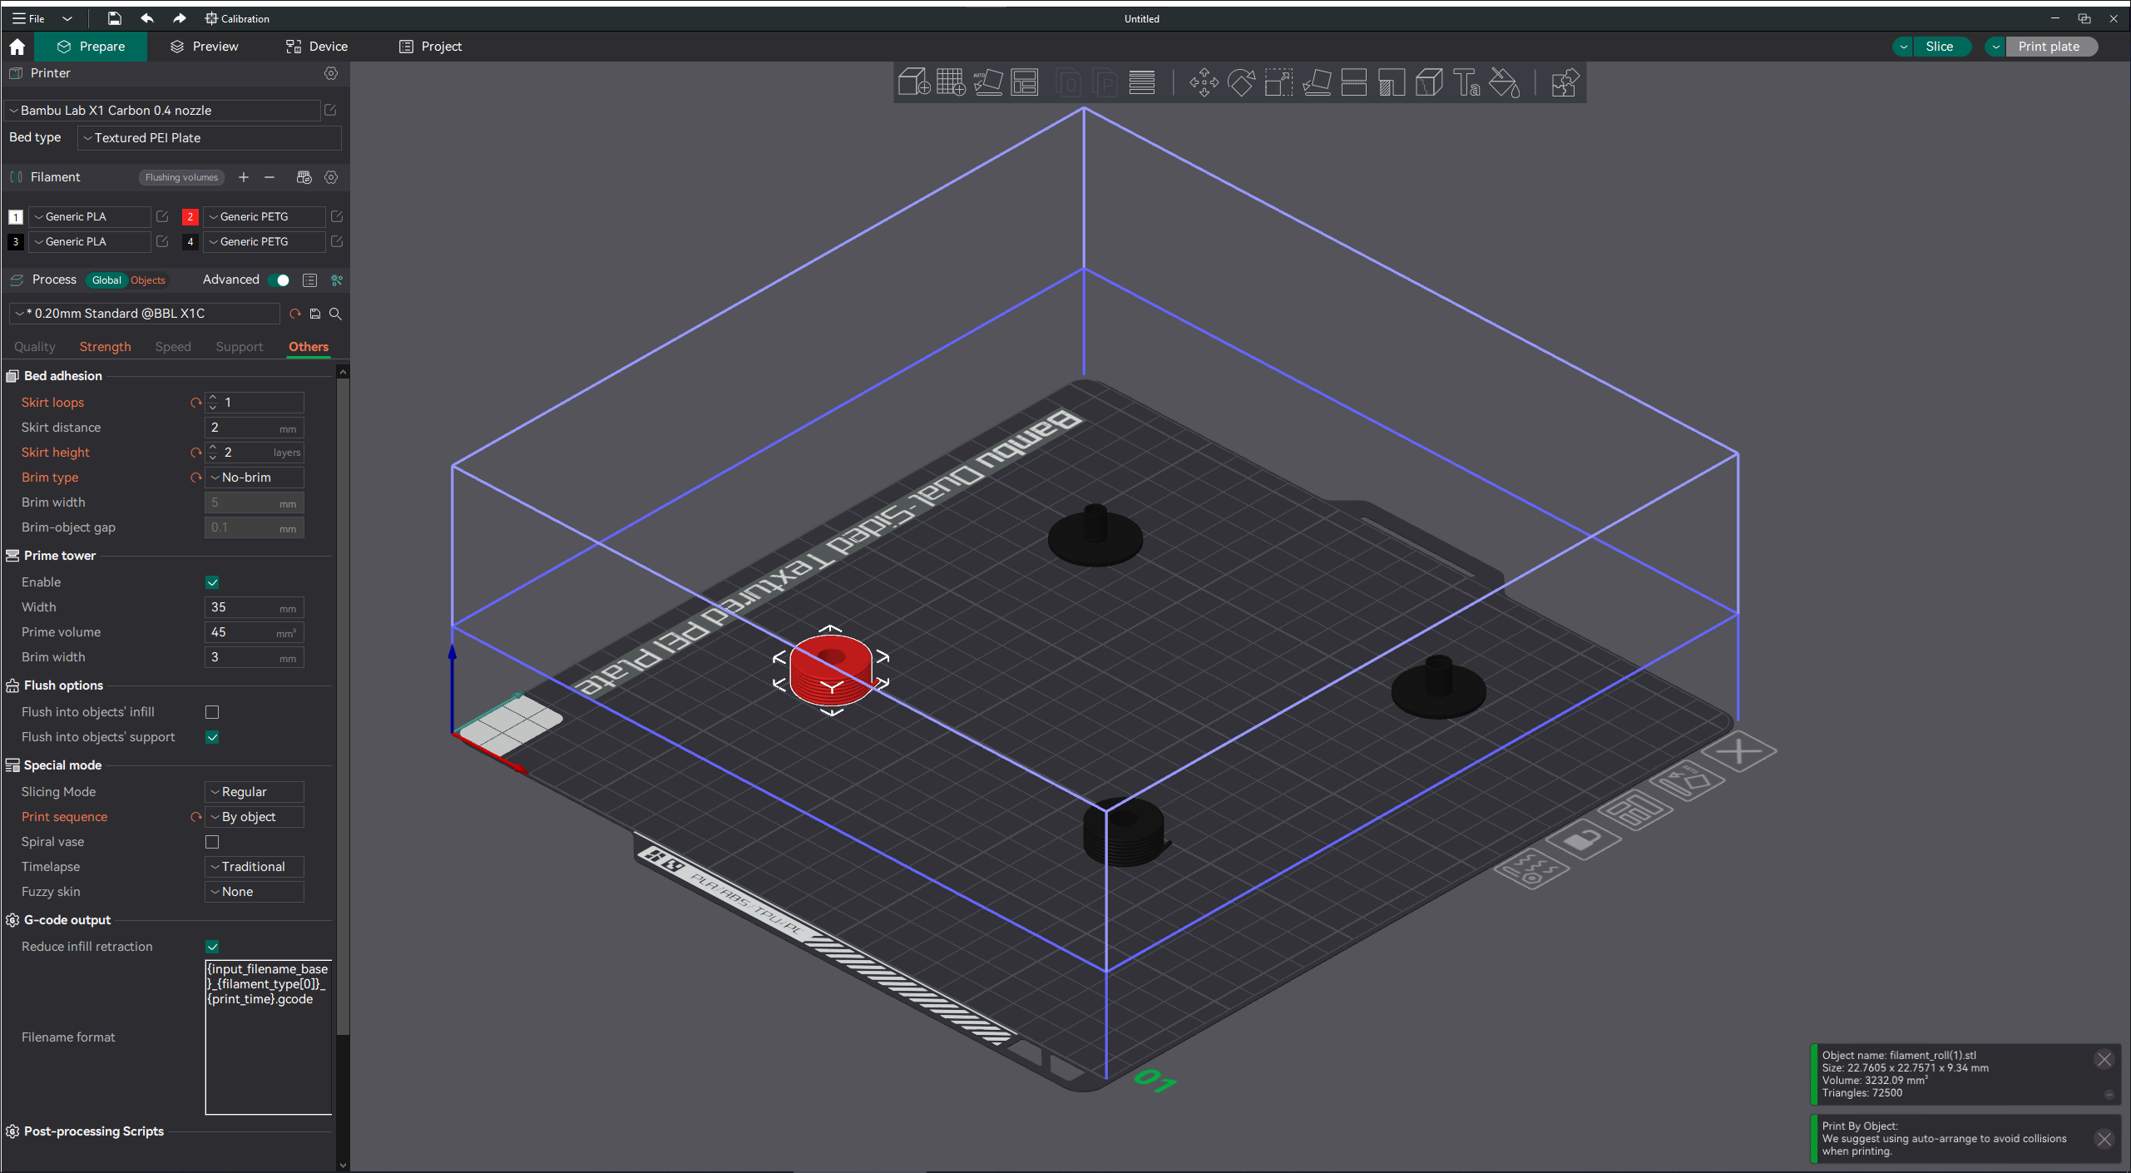2131x1173 pixels.
Task: Switch to the Preview tab
Action: 204,47
